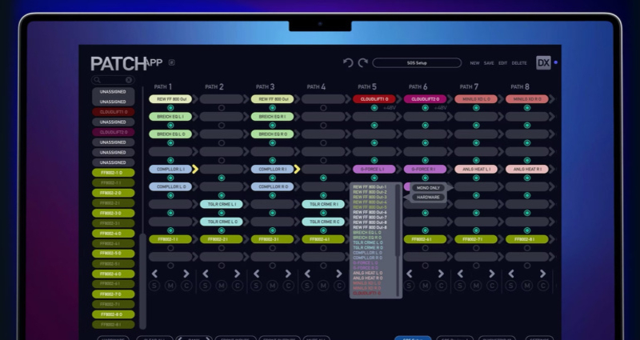Click the M circle under Path 2
The height and width of the screenshot is (340, 640).
tap(222, 286)
